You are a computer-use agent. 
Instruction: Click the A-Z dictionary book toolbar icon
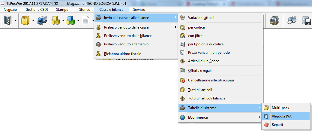coord(7,21)
